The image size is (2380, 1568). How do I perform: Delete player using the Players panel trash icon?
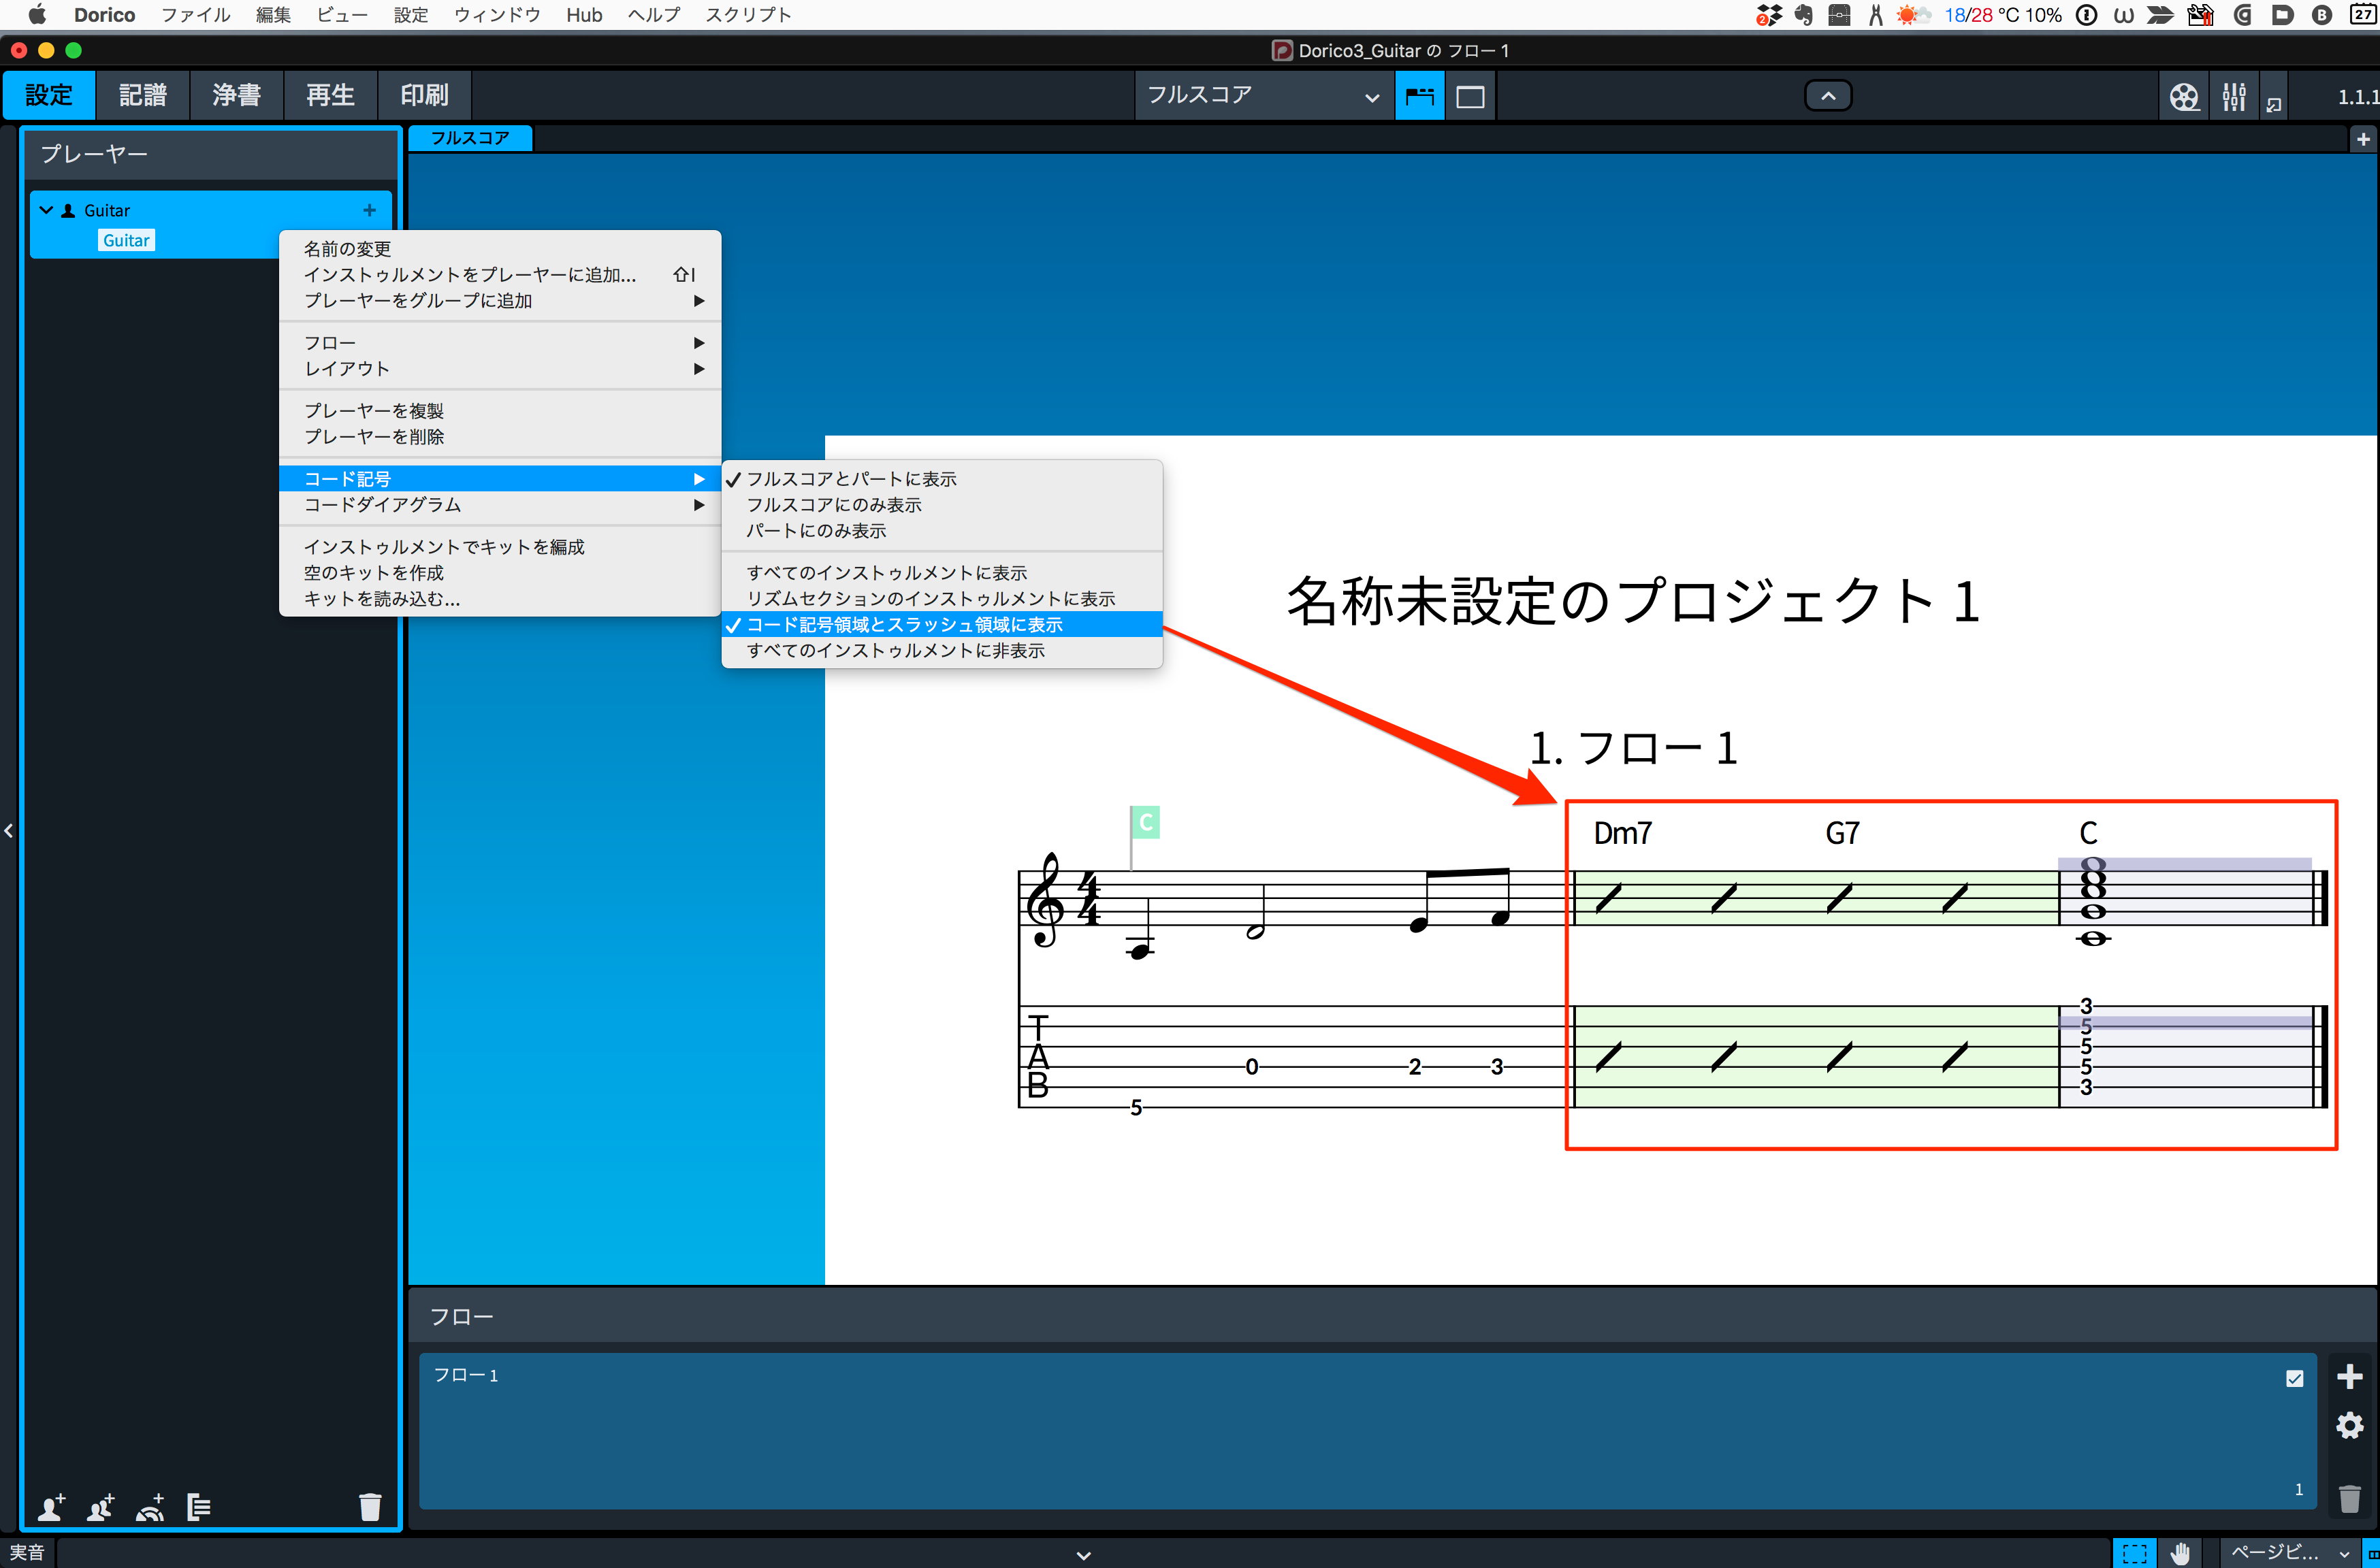tap(370, 1506)
